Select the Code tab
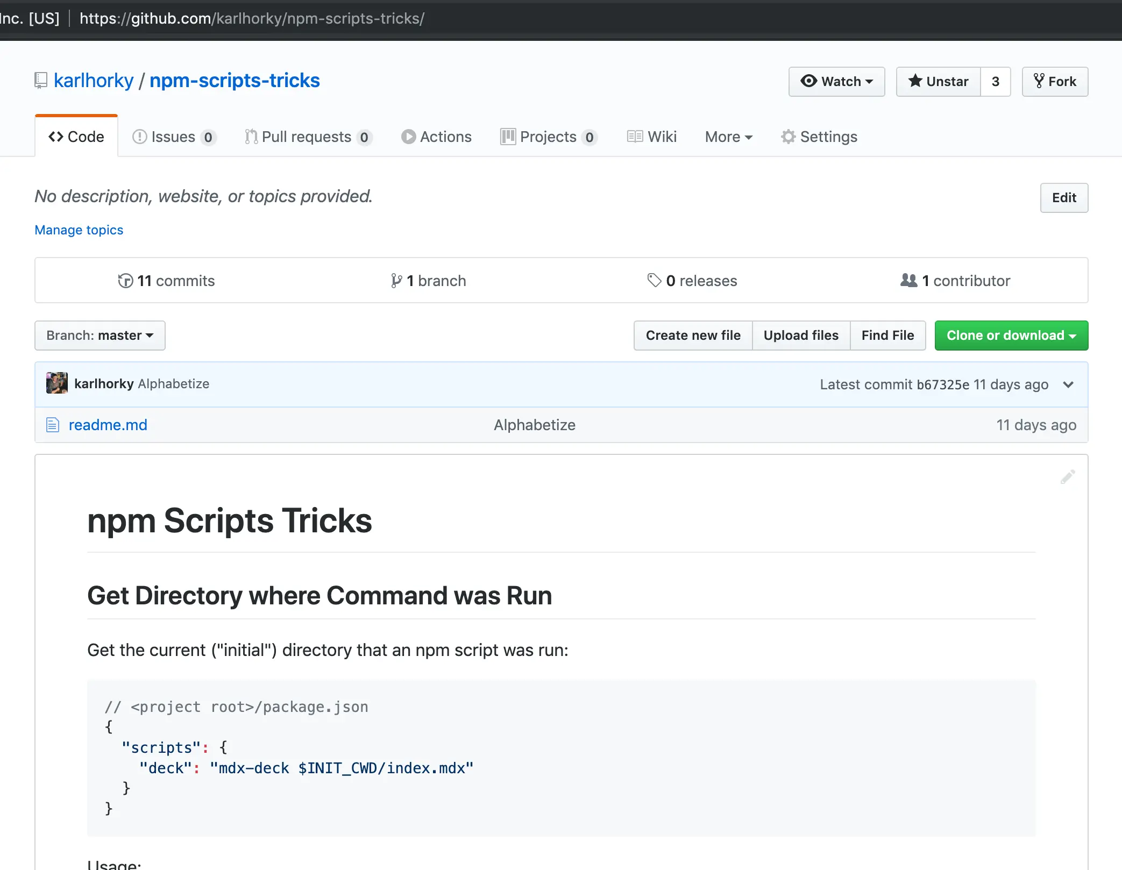1122x870 pixels. click(x=76, y=137)
